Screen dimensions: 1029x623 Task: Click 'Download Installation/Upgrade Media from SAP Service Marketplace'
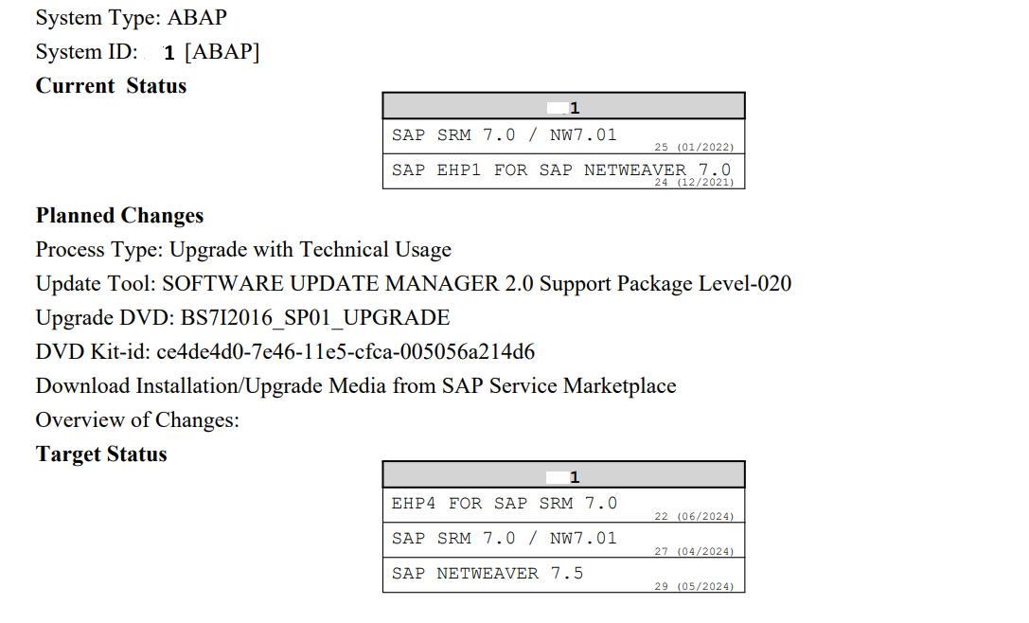point(356,386)
